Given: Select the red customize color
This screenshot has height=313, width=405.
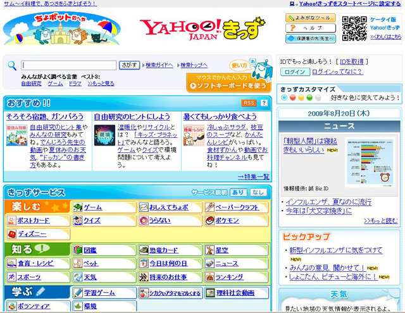Looking at the screenshot, I should 292,97.
